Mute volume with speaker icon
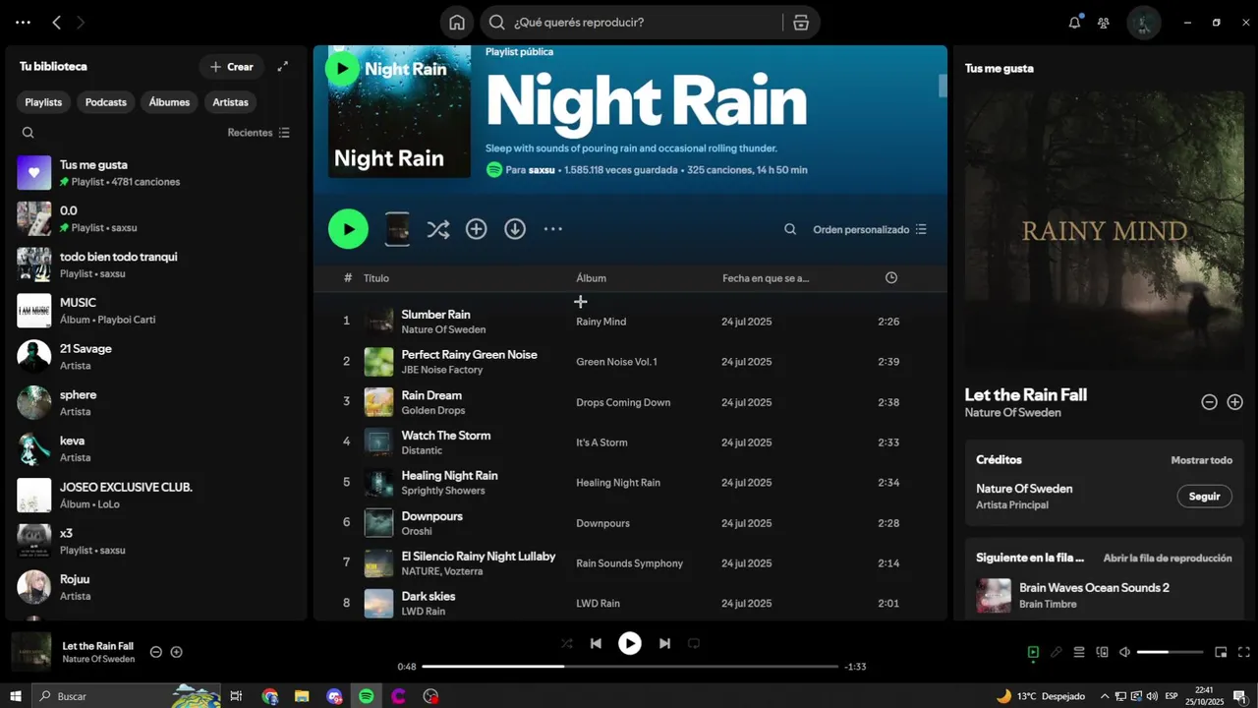 [x=1125, y=652]
